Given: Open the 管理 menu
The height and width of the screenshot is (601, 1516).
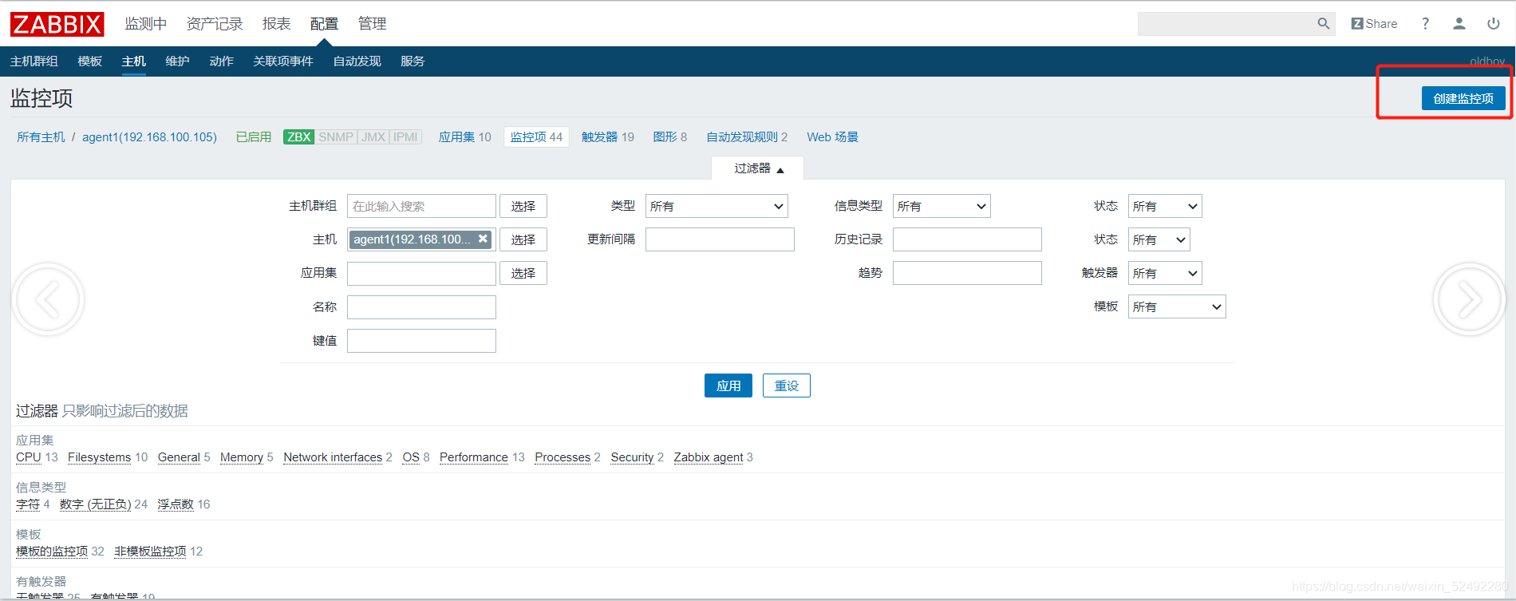Looking at the screenshot, I should click(372, 24).
